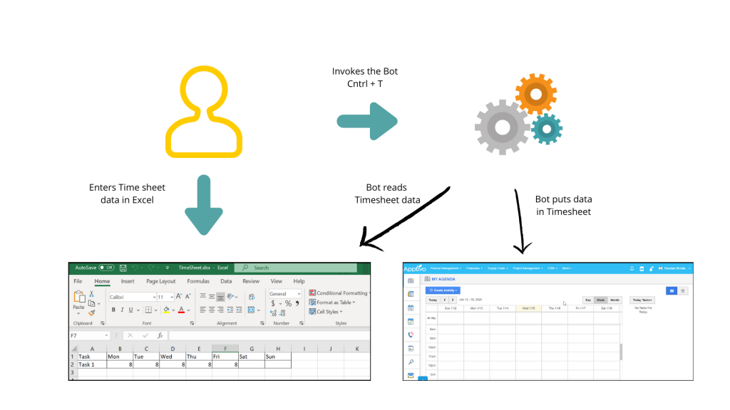Select the Mon header cell in Excel
Screen dimensions: 730x410
tap(120, 357)
